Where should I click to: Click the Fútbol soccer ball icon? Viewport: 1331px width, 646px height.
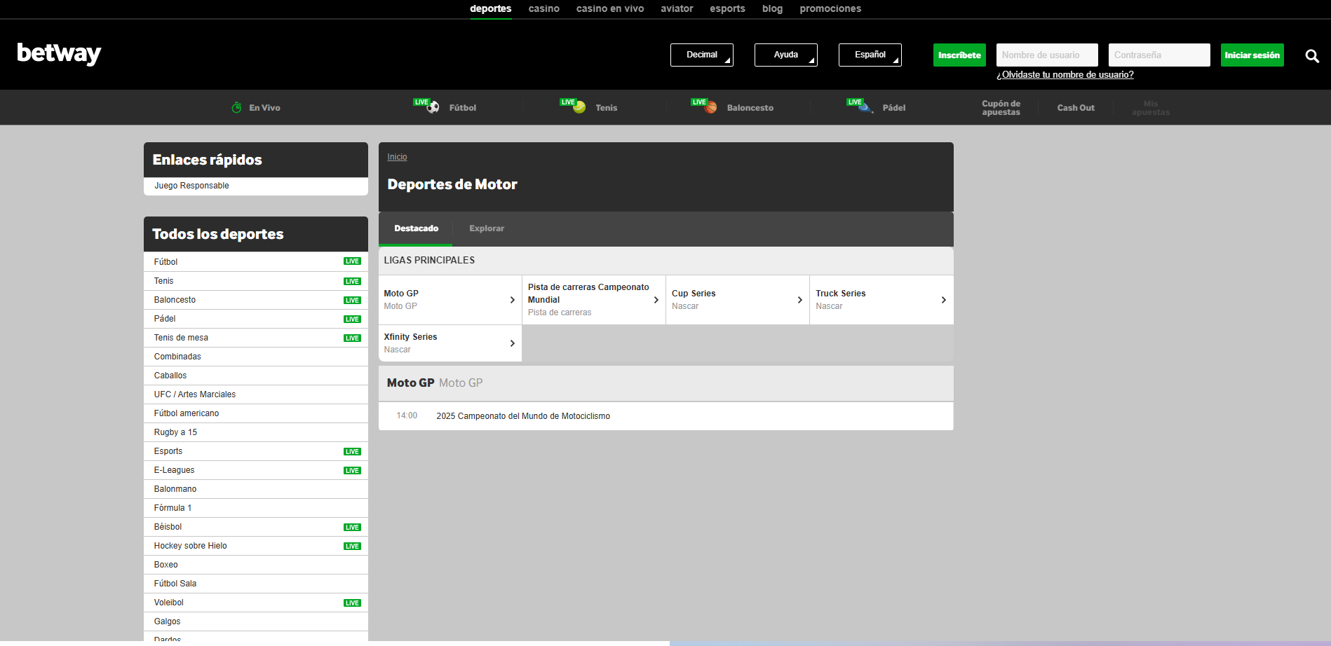coord(433,107)
